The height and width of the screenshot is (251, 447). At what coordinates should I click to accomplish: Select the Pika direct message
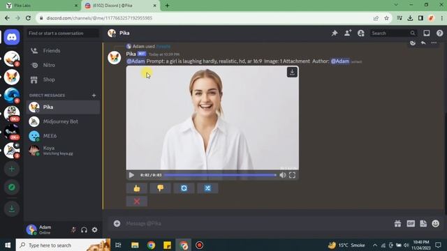(x=63, y=107)
